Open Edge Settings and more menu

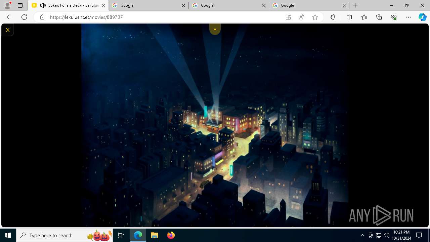408,17
